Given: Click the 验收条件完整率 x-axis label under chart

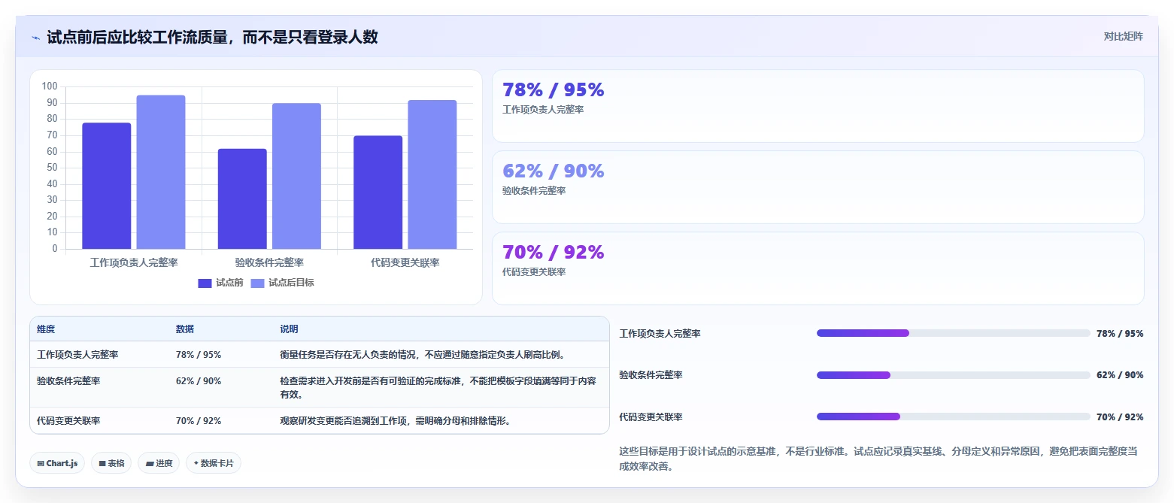Looking at the screenshot, I should coord(269,262).
